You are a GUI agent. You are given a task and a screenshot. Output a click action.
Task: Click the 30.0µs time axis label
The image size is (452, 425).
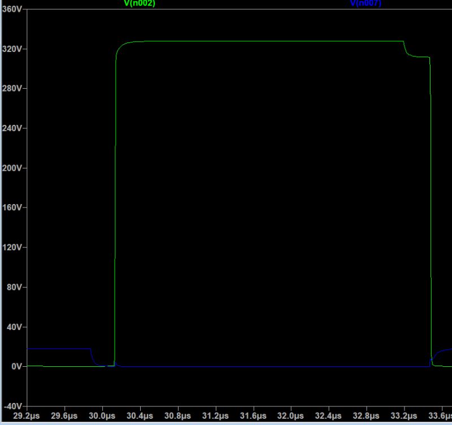click(x=102, y=416)
